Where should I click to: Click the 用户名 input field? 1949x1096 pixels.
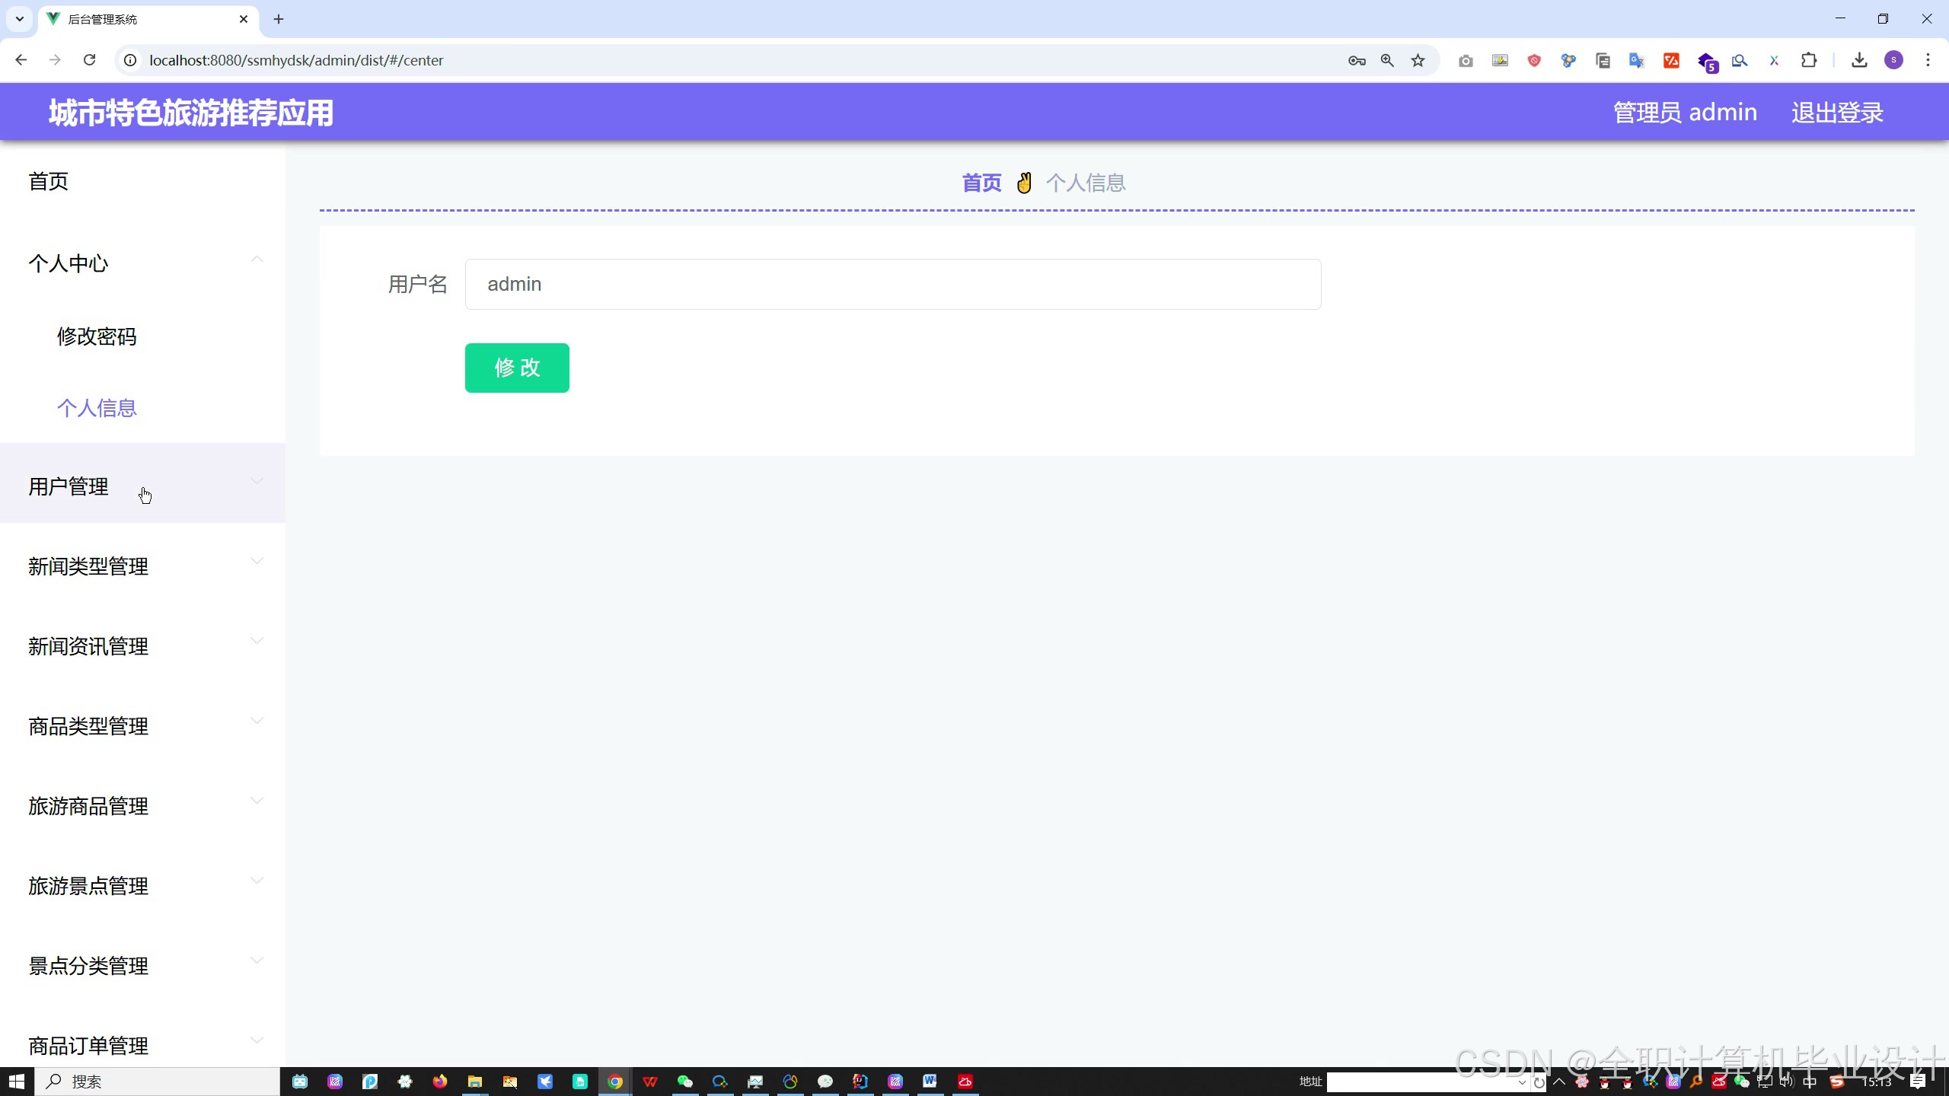click(892, 284)
